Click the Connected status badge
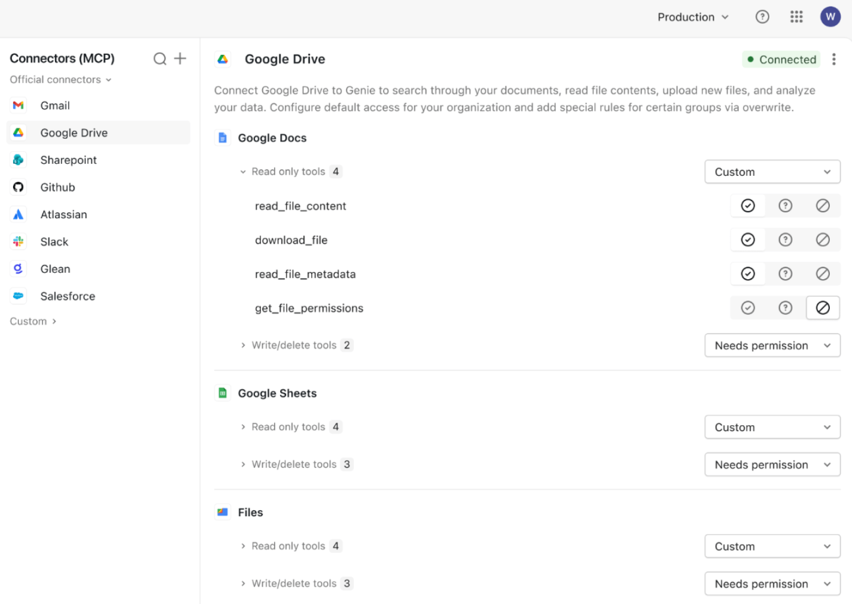Viewport: 852px width, 604px height. tap(781, 59)
